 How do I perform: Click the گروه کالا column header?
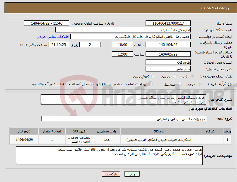tap(79, 131)
